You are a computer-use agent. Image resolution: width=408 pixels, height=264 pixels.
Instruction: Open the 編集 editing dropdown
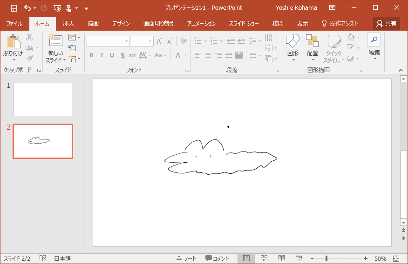pos(374,46)
